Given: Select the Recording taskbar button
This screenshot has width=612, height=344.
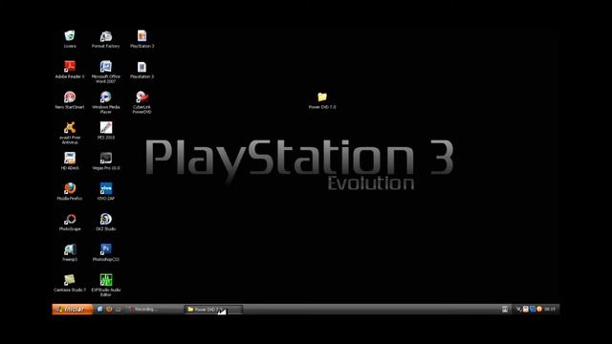Looking at the screenshot, I should coord(155,310).
